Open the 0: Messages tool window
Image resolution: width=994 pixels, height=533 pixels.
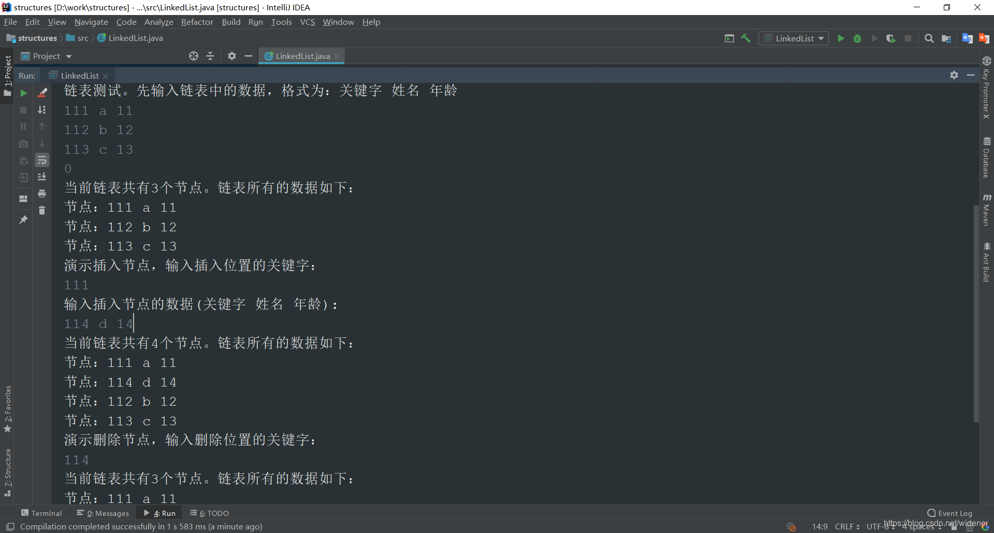[x=103, y=513]
